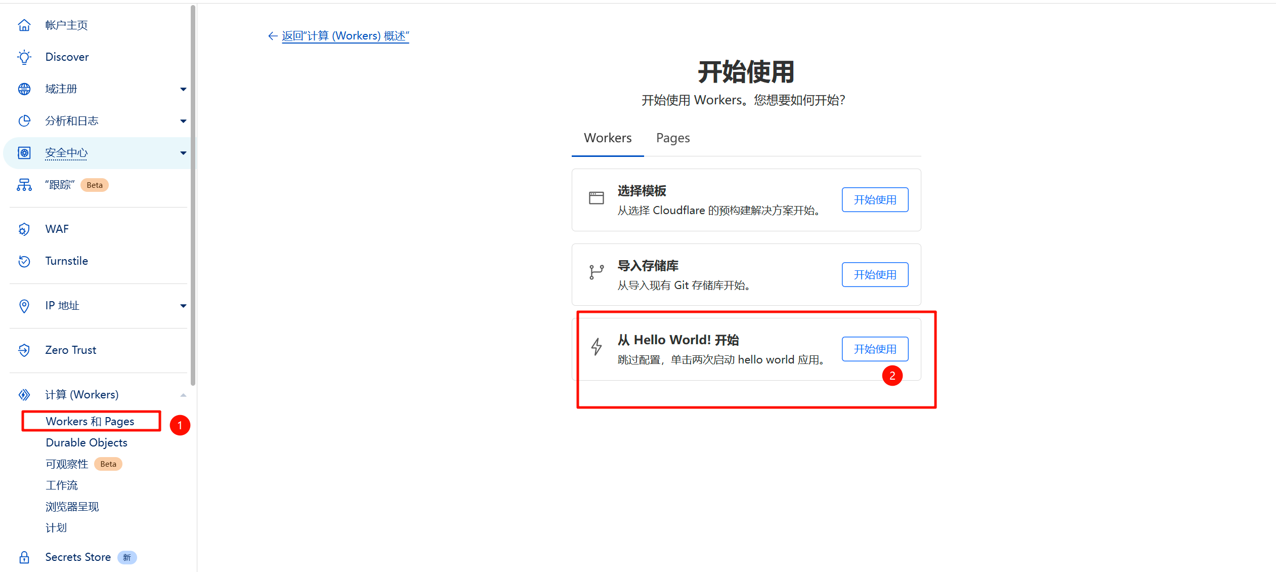The image size is (1276, 572).
Task: Open 工作流 submenu item
Action: click(x=62, y=485)
